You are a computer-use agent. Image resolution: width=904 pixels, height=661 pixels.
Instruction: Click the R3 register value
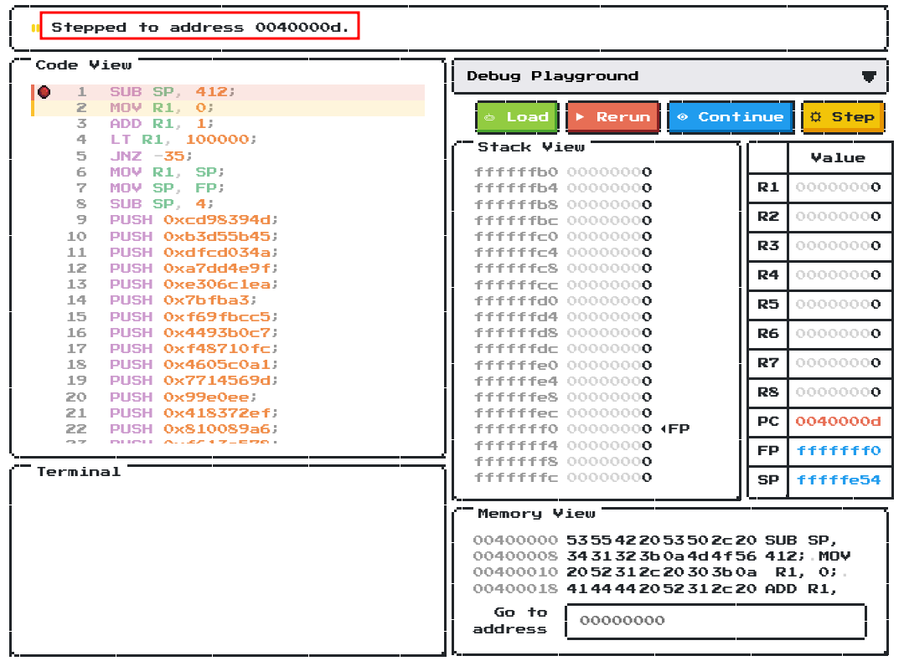tap(839, 246)
